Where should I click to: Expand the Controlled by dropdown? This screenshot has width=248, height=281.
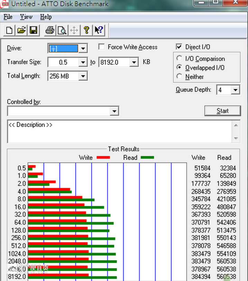click(x=114, y=111)
